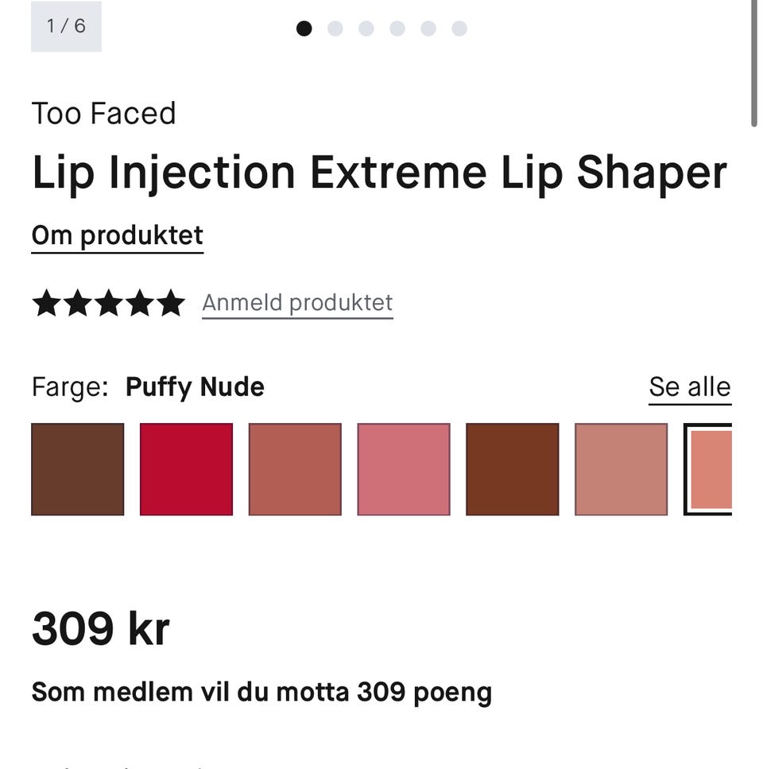
Task: Go to third image carousel dot
Action: pos(366,29)
